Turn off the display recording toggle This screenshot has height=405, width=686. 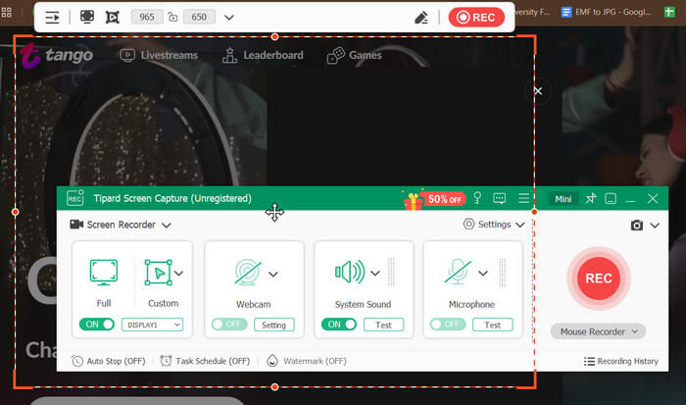pos(96,325)
